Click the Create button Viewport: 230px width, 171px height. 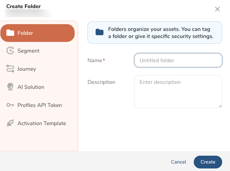208,162
